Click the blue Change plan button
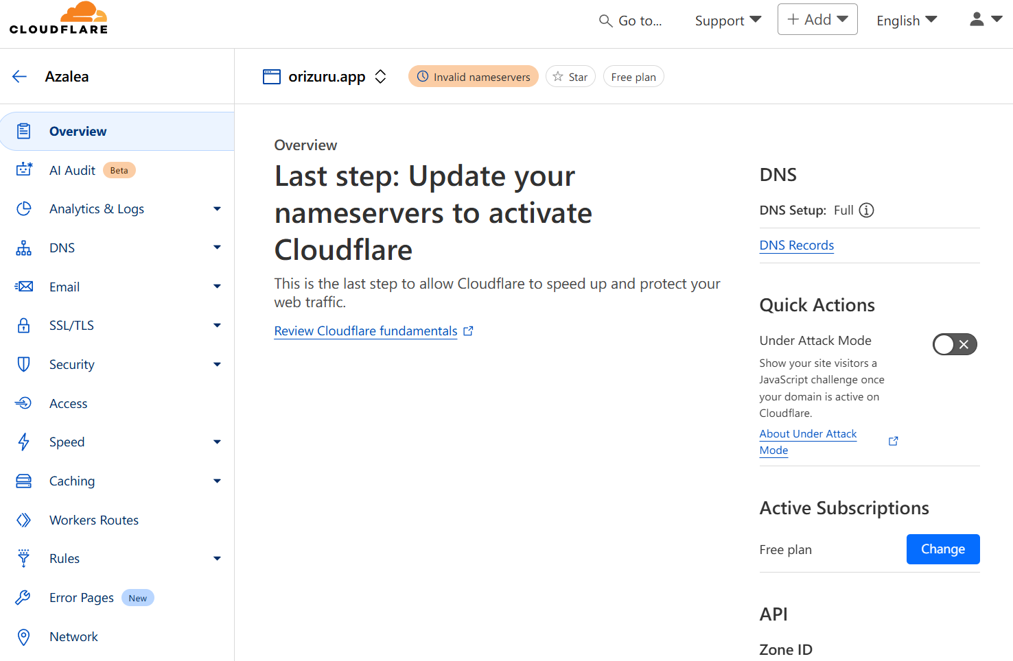 coord(943,549)
